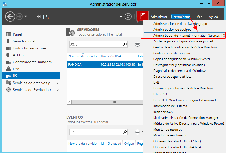Click Servicios de archivos icon

coord(9,83)
